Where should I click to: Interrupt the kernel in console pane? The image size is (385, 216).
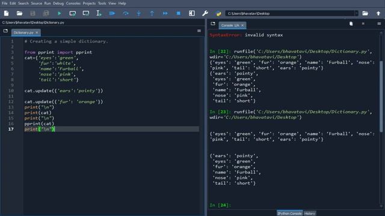coord(363,23)
